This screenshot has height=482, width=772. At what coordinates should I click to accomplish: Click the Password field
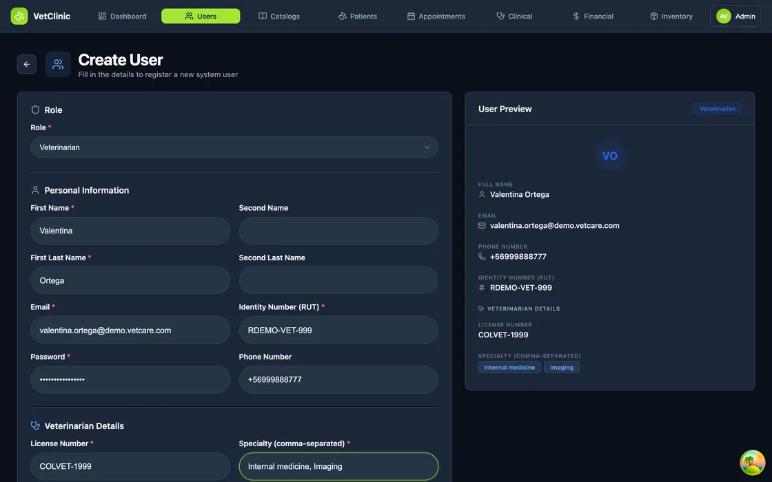pyautogui.click(x=130, y=379)
